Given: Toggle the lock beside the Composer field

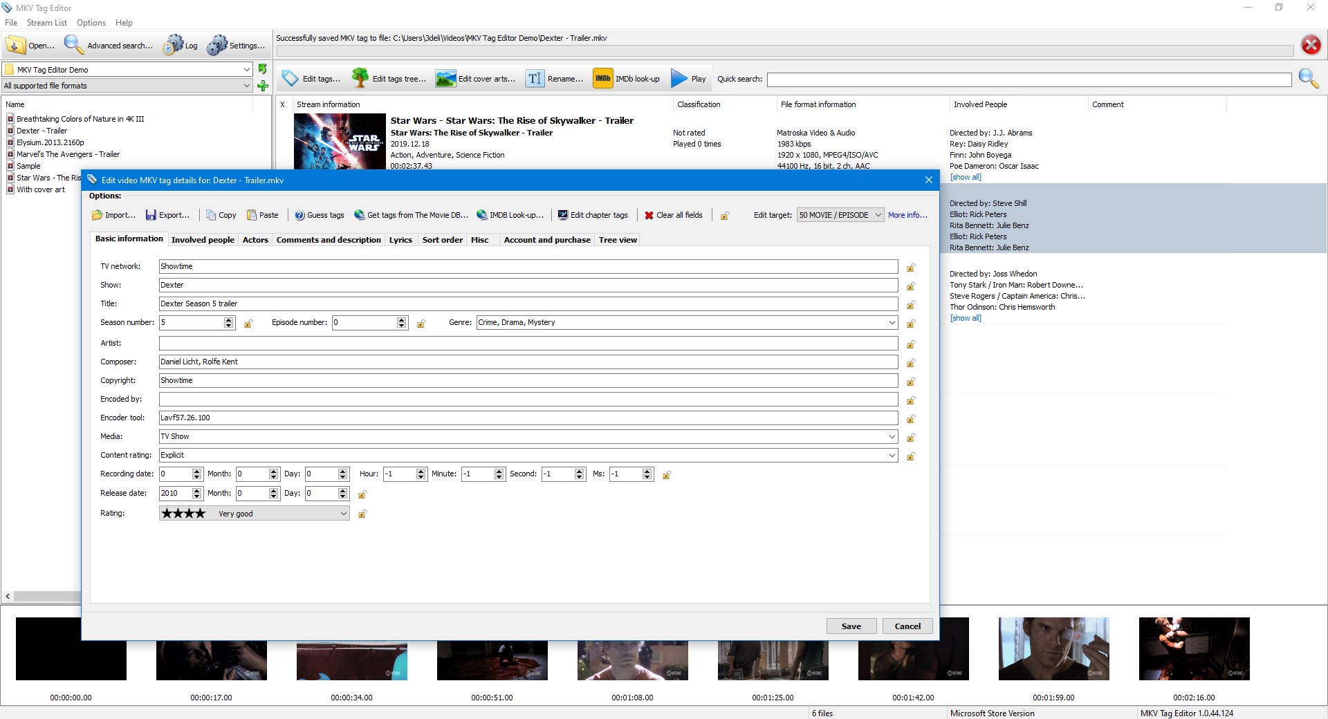Looking at the screenshot, I should 911,363.
